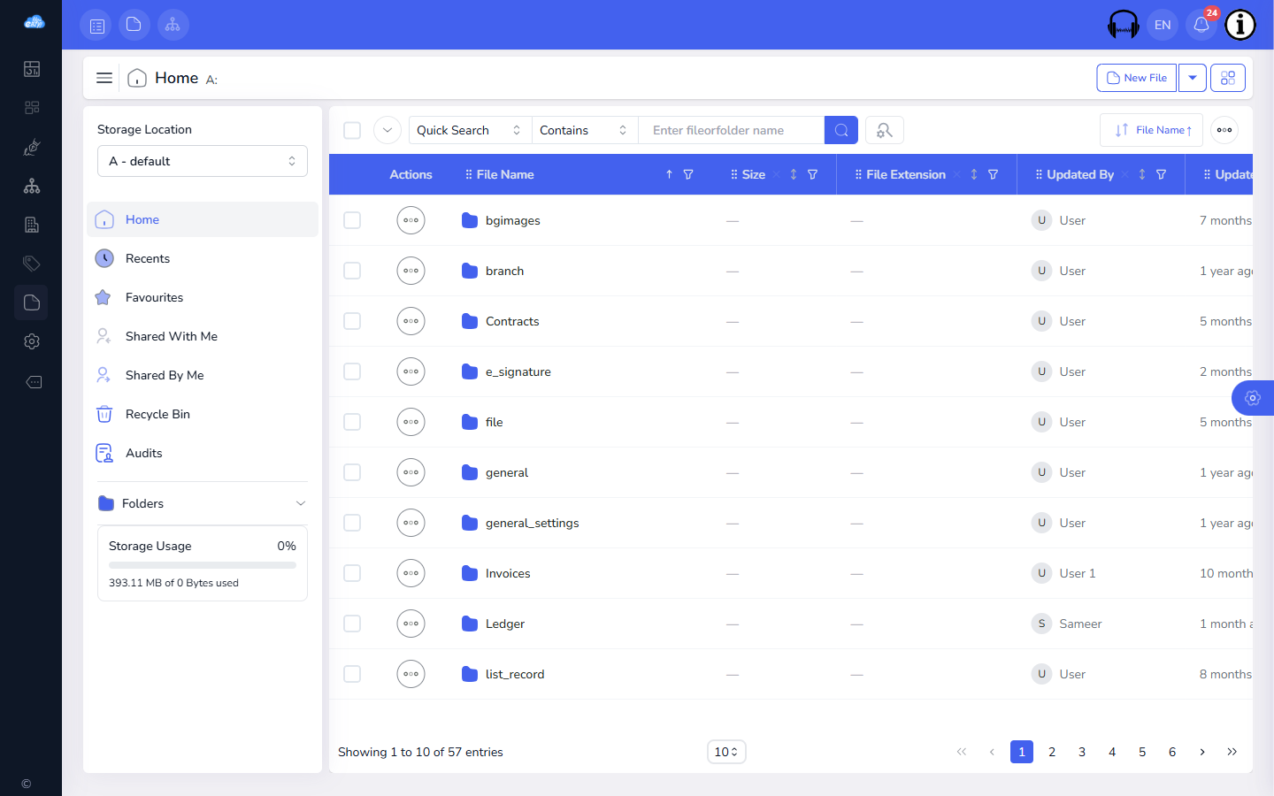Open the tags icon in left rail
This screenshot has width=1274, height=796.
[x=32, y=264]
